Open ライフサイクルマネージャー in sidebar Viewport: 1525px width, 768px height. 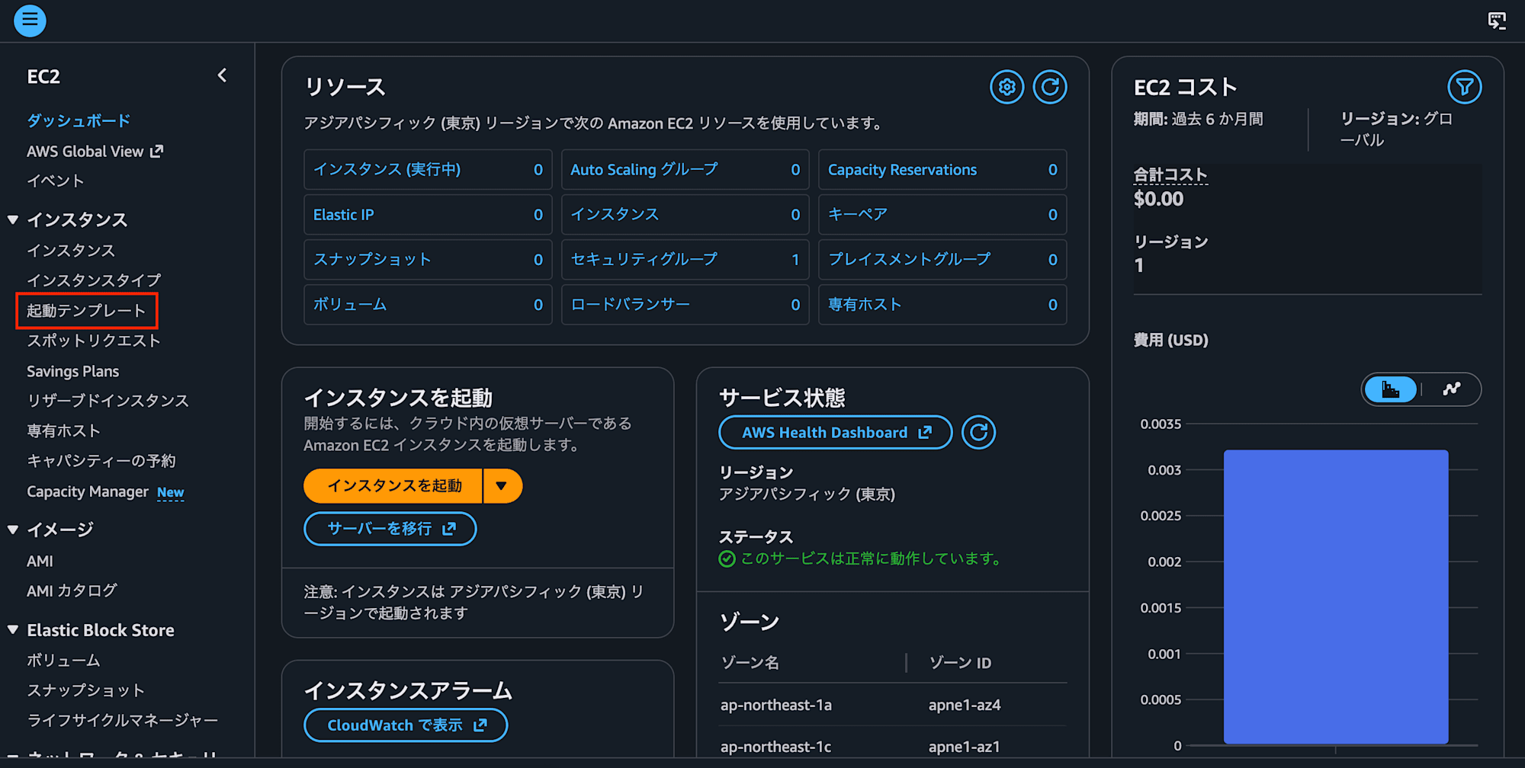(122, 720)
